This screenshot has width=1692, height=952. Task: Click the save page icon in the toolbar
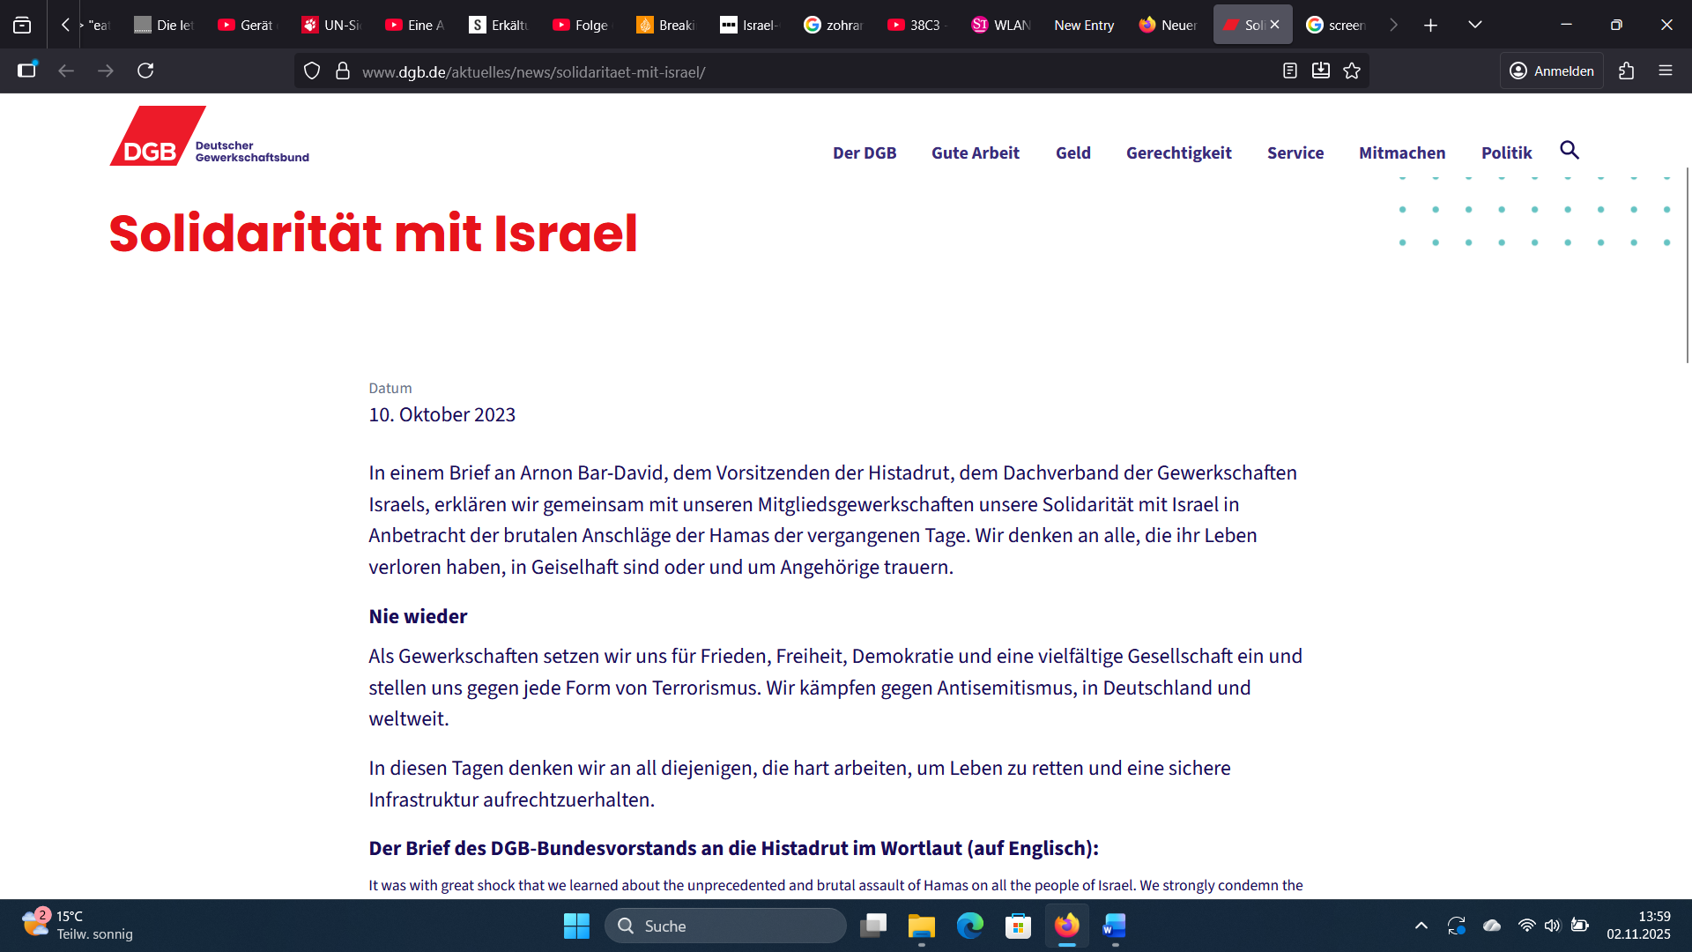pyautogui.click(x=1321, y=71)
